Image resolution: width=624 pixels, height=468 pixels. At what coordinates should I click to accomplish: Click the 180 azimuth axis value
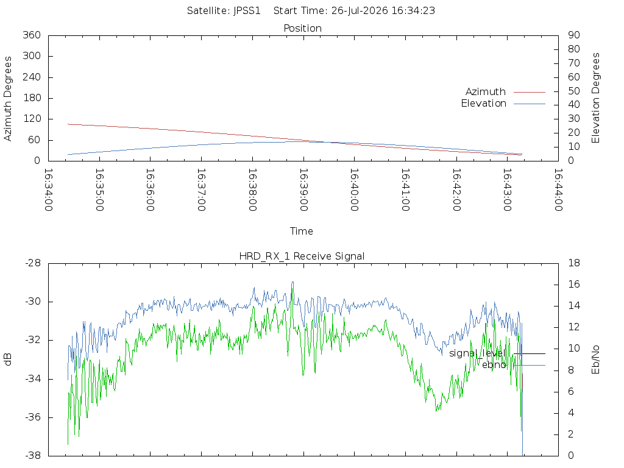(x=32, y=98)
